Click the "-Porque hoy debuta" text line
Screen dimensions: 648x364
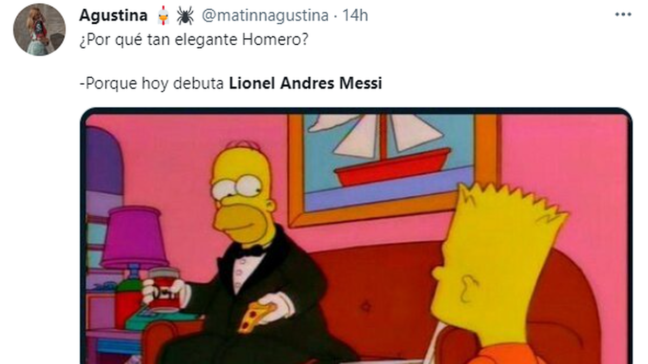coord(152,84)
